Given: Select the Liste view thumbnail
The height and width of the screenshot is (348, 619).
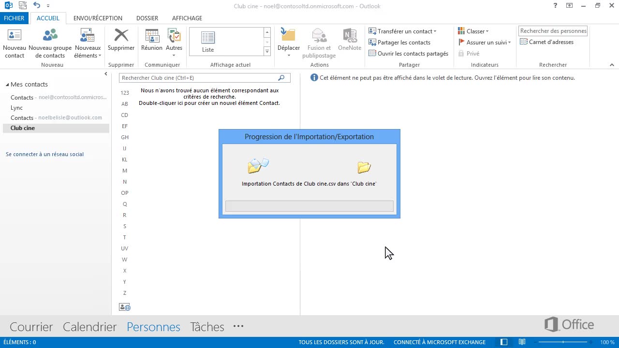Looking at the screenshot, I should tap(208, 41).
